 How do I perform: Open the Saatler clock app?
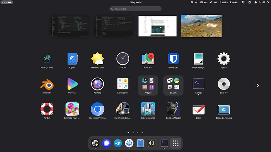(x=123, y=60)
